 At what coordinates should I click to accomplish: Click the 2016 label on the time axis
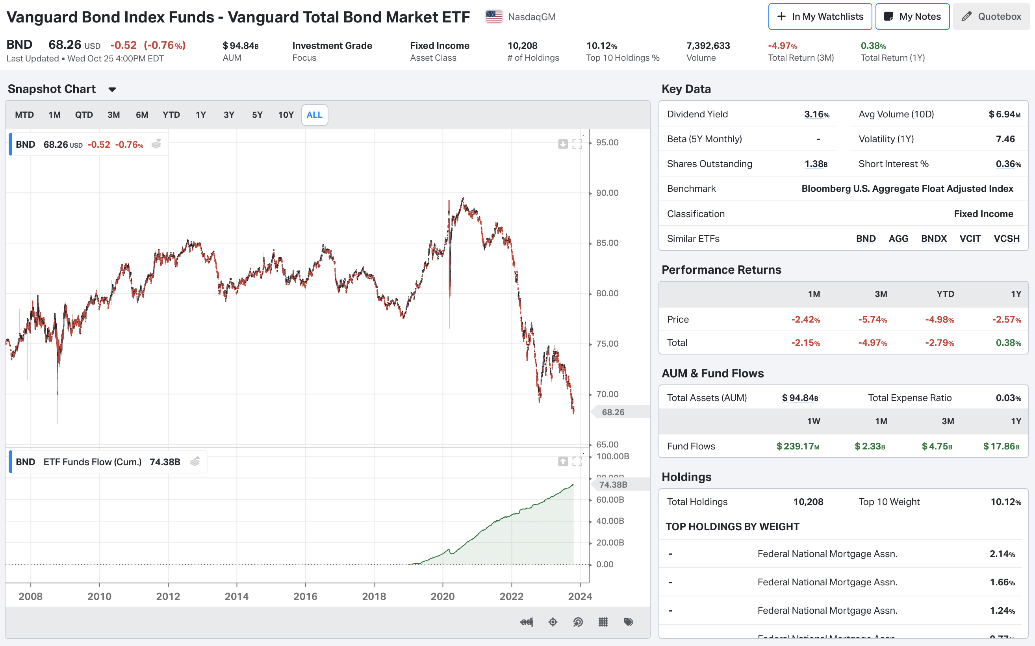click(x=305, y=596)
